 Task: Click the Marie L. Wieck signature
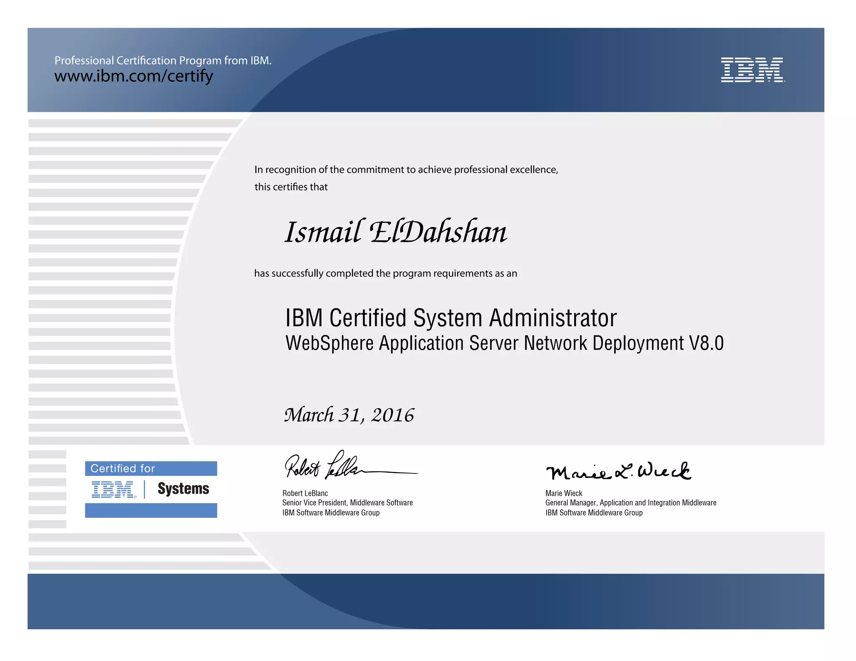(x=618, y=471)
